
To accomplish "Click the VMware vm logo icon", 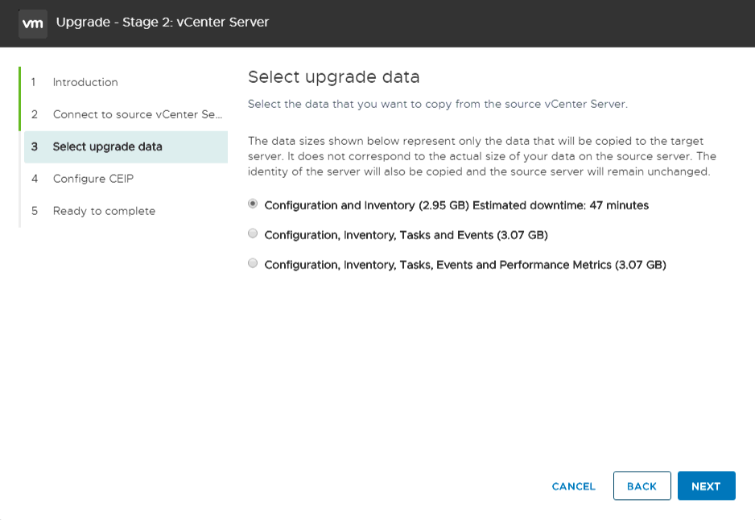I will click(x=33, y=23).
